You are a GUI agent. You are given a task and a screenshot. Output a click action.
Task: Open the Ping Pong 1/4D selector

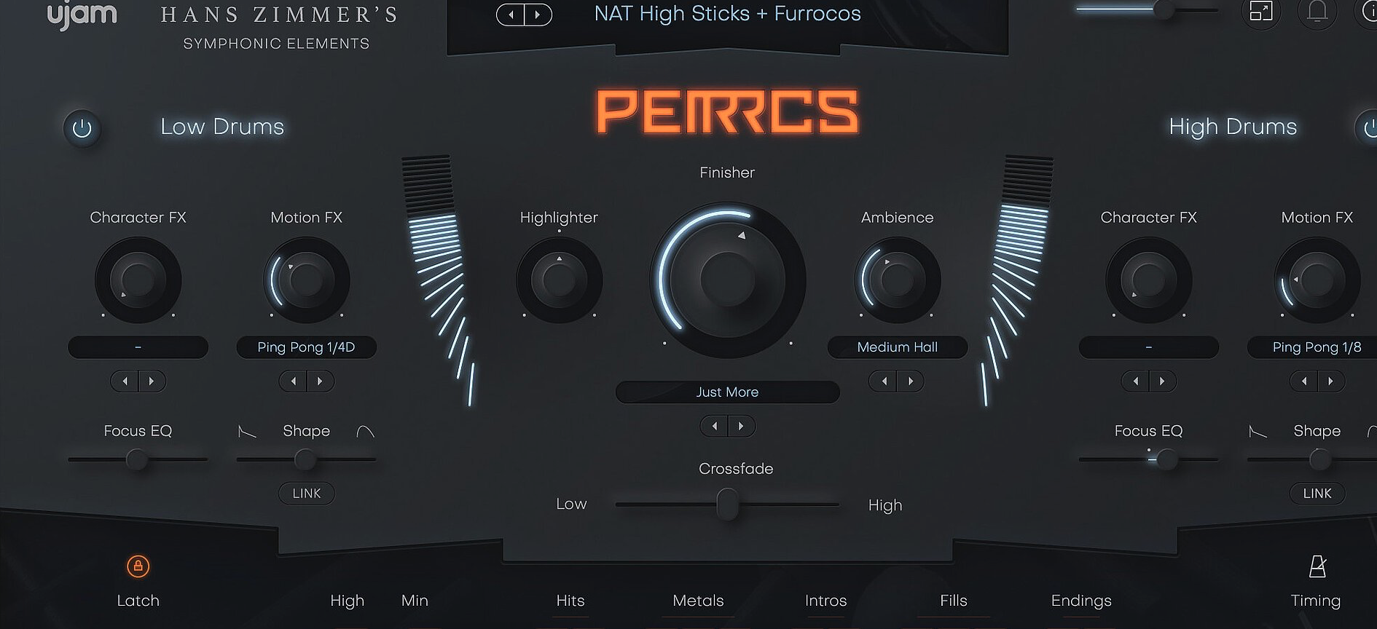(x=306, y=347)
